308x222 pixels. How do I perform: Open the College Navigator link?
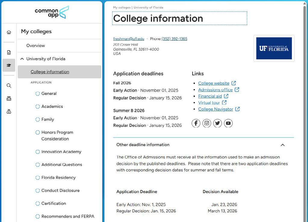pyautogui.click(x=215, y=109)
